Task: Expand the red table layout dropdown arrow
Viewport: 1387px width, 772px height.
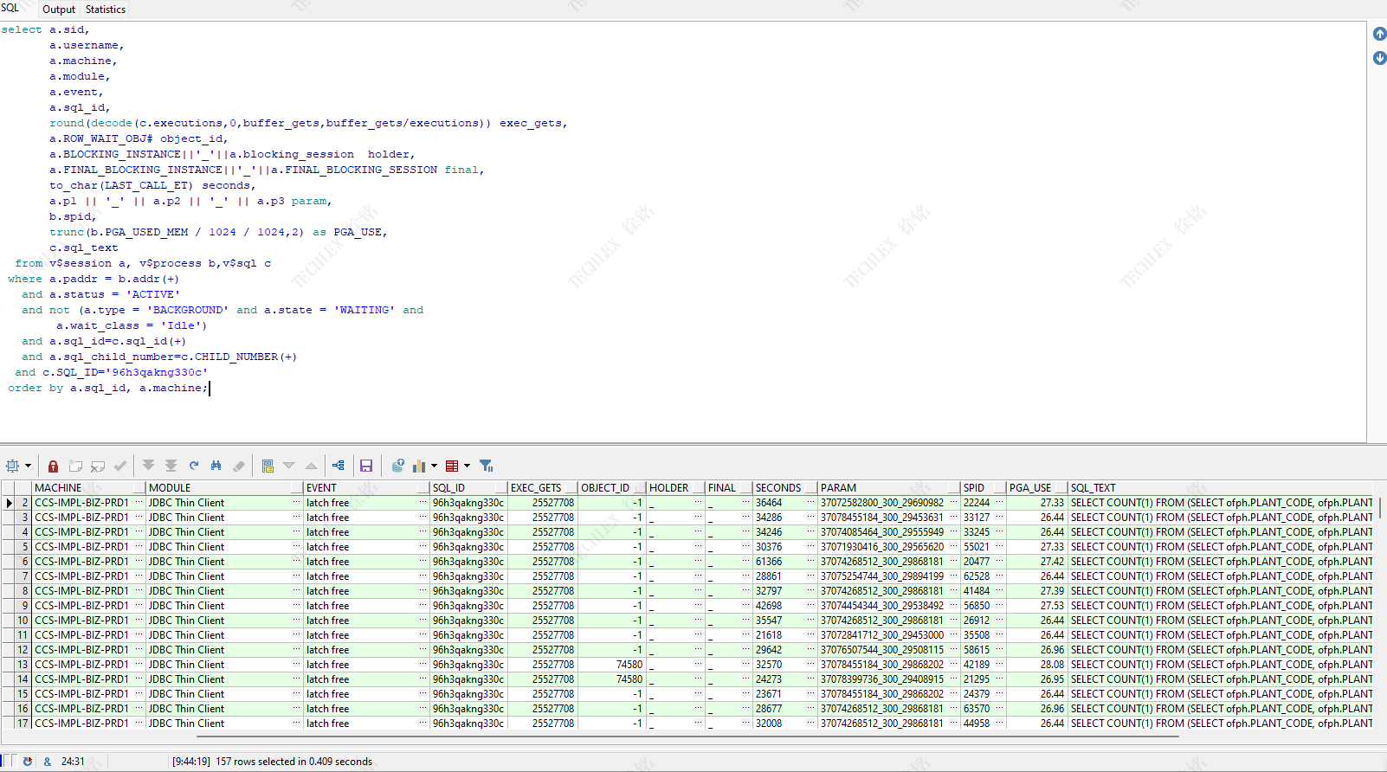Action: [x=467, y=466]
